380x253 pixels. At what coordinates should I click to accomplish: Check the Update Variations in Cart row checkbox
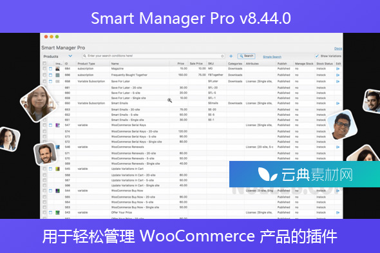pyautogui.click(x=44, y=169)
